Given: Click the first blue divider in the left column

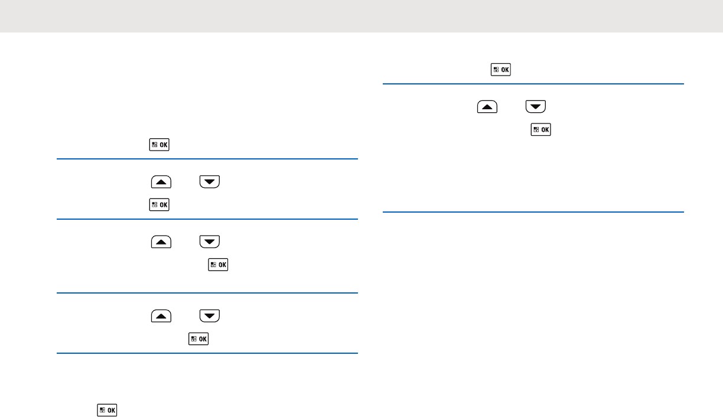Looking at the screenshot, I should click(207, 159).
